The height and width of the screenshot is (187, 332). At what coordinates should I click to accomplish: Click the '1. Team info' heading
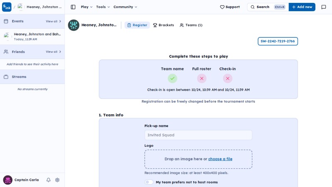pyautogui.click(x=111, y=115)
